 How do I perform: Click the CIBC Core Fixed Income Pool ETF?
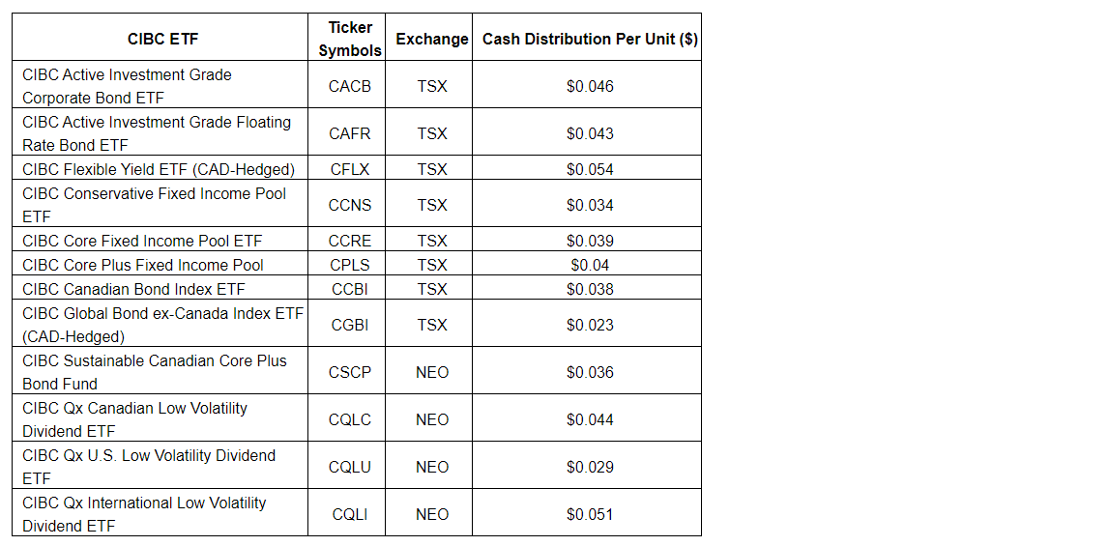(x=142, y=241)
